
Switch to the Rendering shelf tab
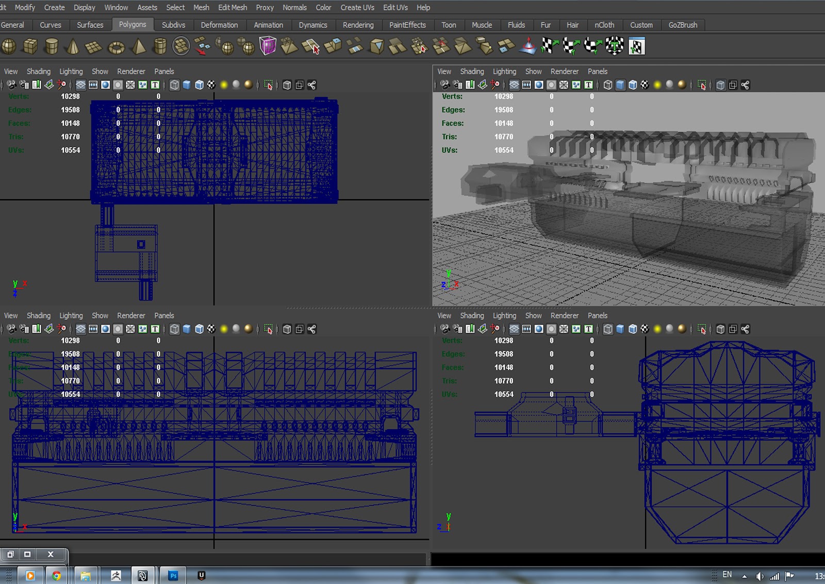[x=358, y=25]
